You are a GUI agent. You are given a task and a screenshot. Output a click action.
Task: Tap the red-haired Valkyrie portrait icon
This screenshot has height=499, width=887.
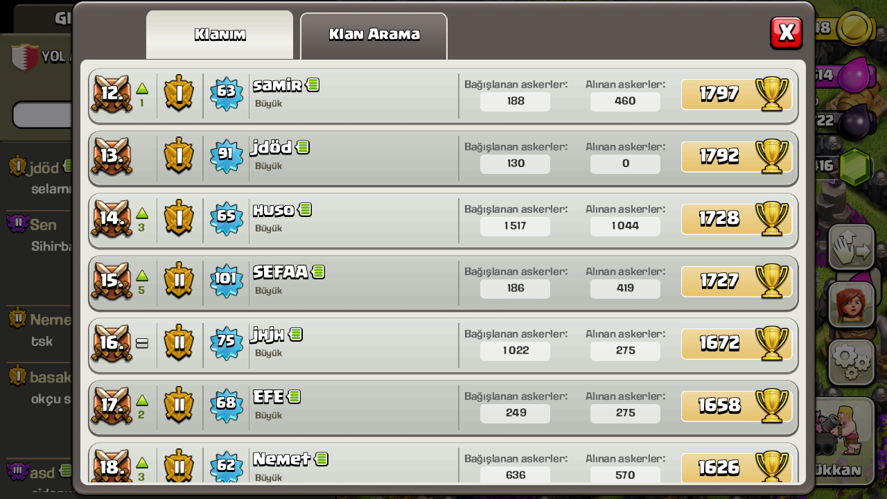[852, 304]
